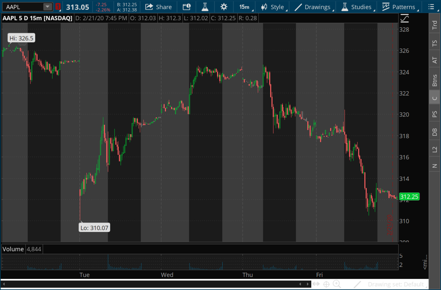
Task: Click the Thu date label on time axis
Action: (248, 275)
